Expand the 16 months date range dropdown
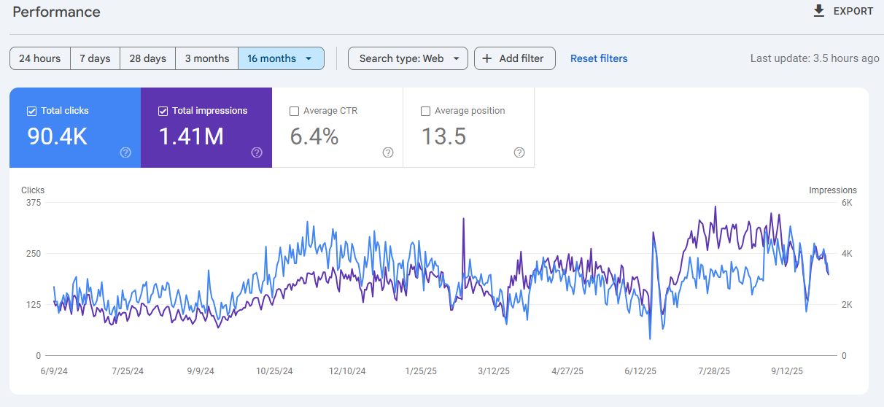Viewport: 884px width, 407px height. click(309, 58)
